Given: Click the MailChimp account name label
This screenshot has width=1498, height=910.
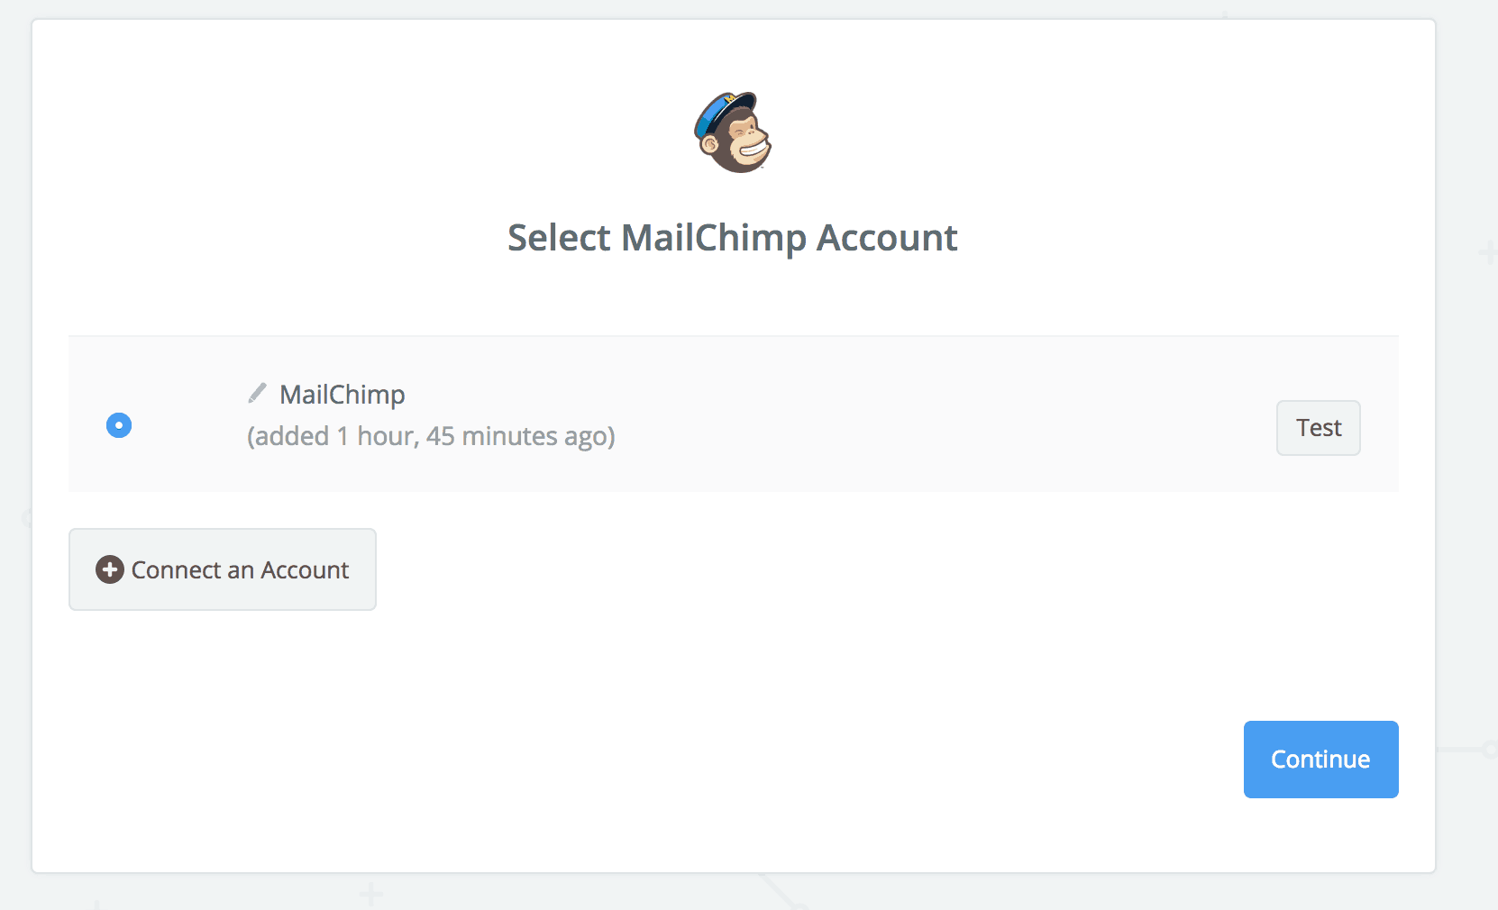Looking at the screenshot, I should point(343,395).
